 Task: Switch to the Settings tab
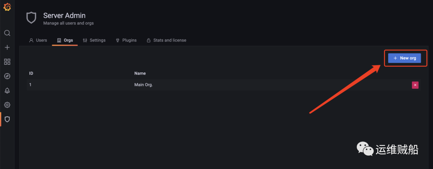pyautogui.click(x=94, y=40)
